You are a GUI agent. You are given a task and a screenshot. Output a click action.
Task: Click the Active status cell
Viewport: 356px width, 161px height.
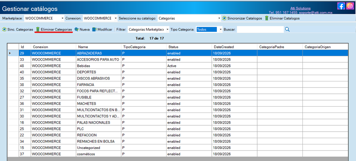click(x=189, y=66)
